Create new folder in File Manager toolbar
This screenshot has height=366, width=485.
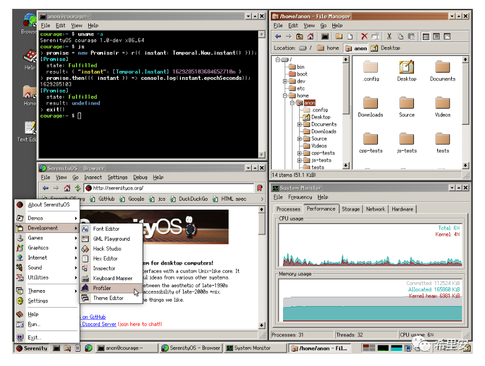pyautogui.click(x=339, y=37)
